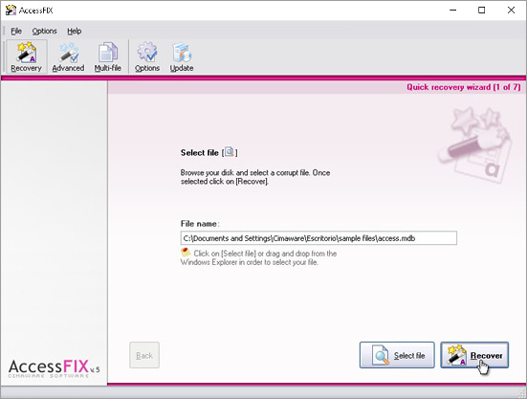Click the File name path input field
The height and width of the screenshot is (399, 527).
click(x=318, y=238)
